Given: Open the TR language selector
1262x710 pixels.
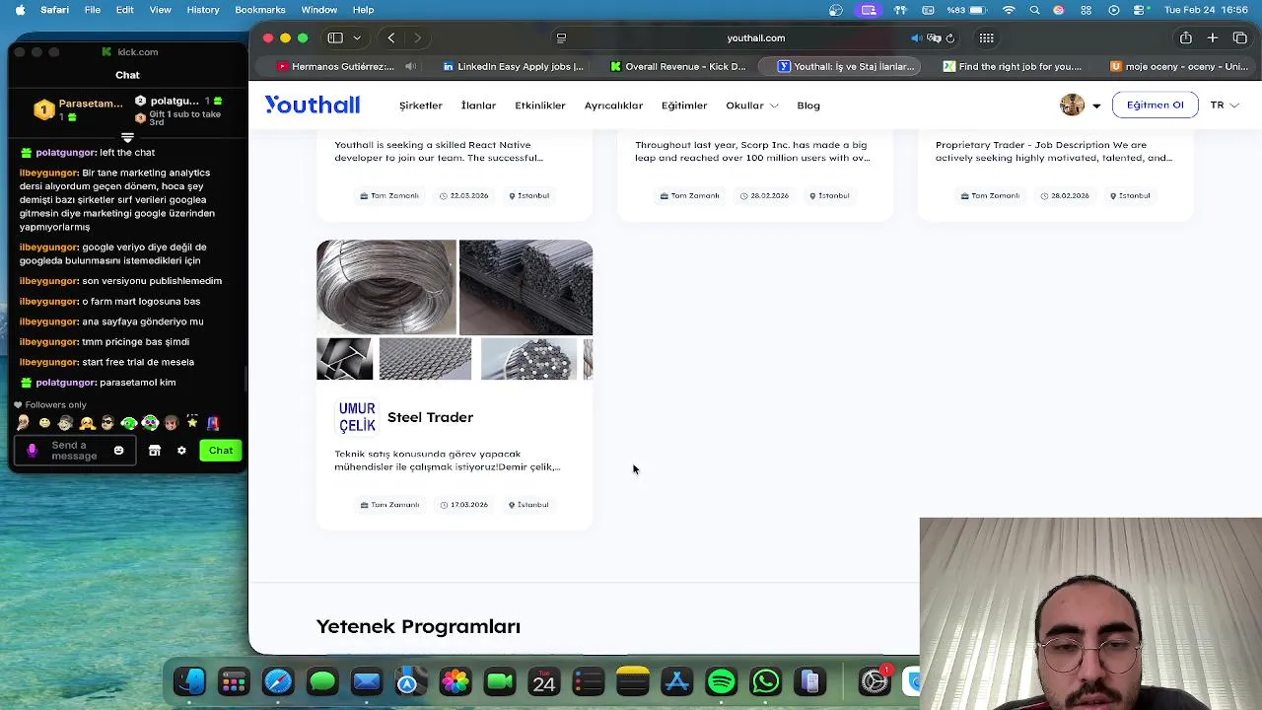Looking at the screenshot, I should coord(1225,106).
